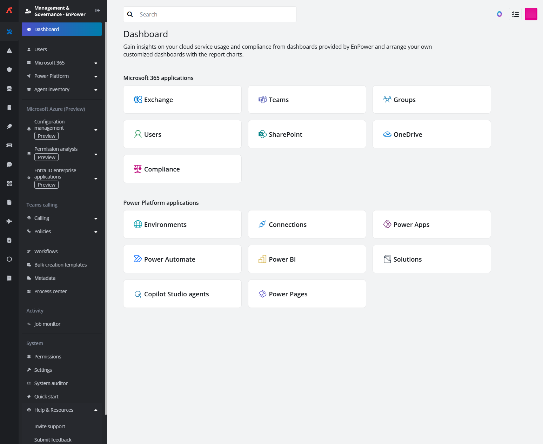Image resolution: width=543 pixels, height=444 pixels.
Task: Click the warning triangle icon in left rail
Action: coord(9,51)
